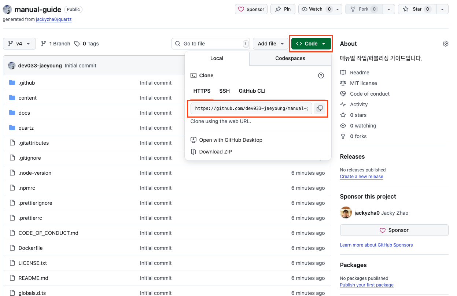The width and height of the screenshot is (457, 296).
Task: Click the .npmrc file icon
Action: 12,188
